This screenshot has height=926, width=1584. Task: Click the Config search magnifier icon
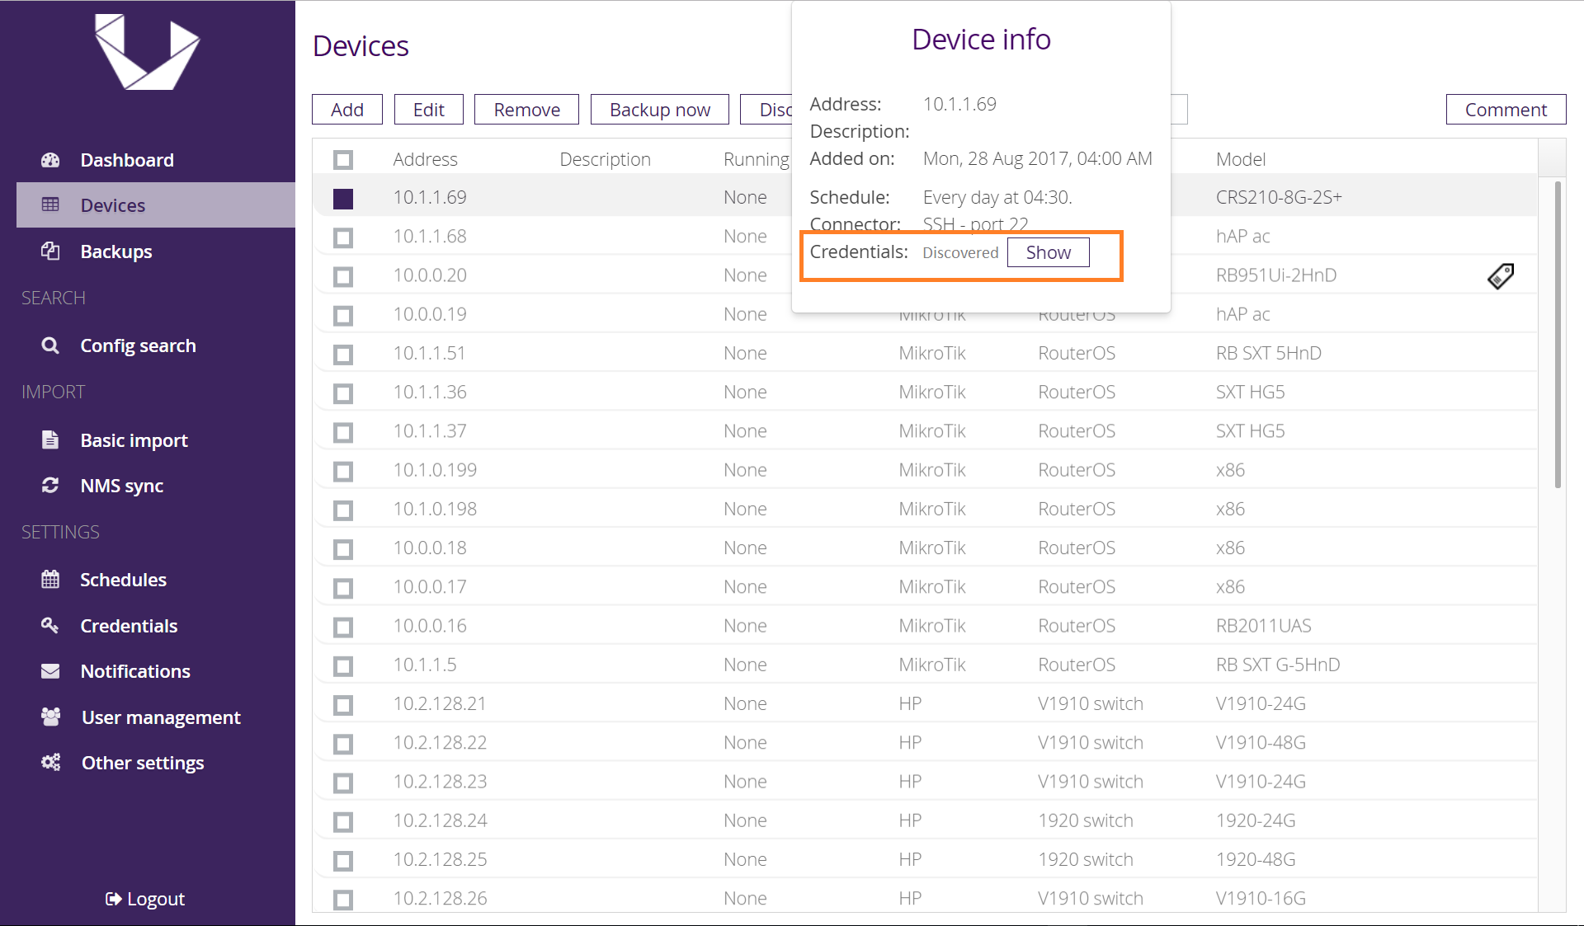click(x=50, y=345)
